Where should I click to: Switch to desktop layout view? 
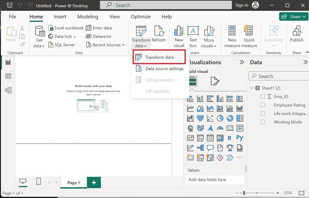[23, 181]
